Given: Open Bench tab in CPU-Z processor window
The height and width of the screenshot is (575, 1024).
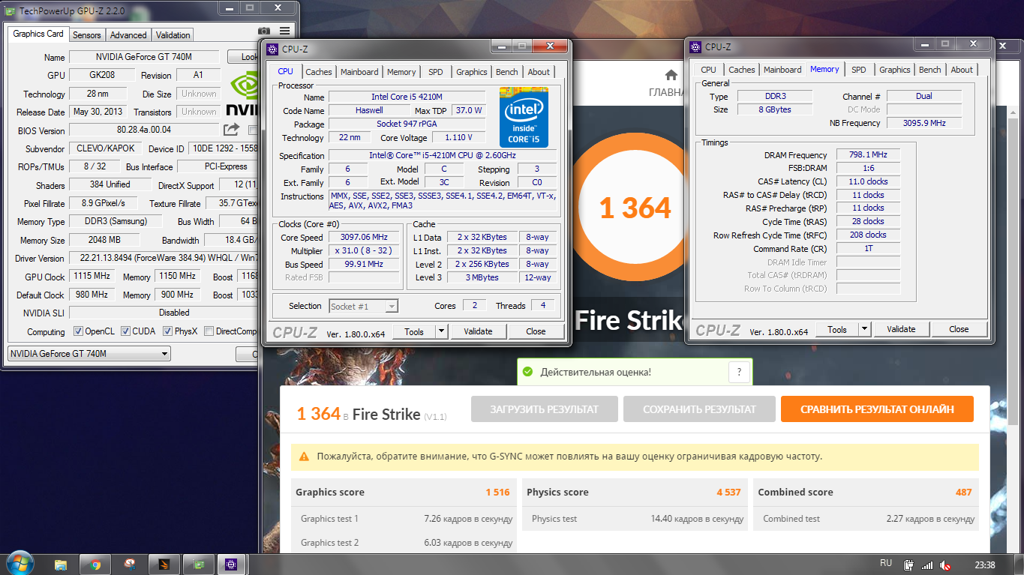Looking at the screenshot, I should click(x=507, y=72).
